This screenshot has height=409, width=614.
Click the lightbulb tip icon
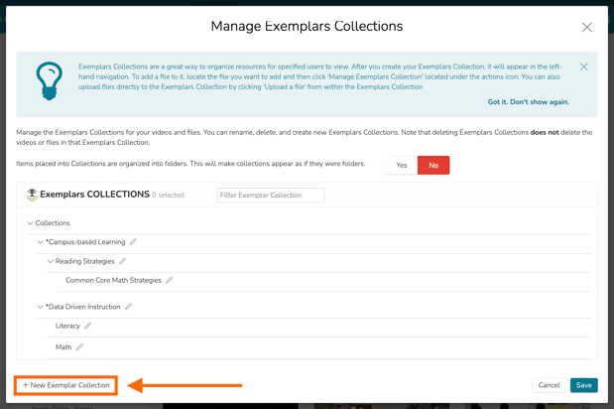[x=49, y=80]
